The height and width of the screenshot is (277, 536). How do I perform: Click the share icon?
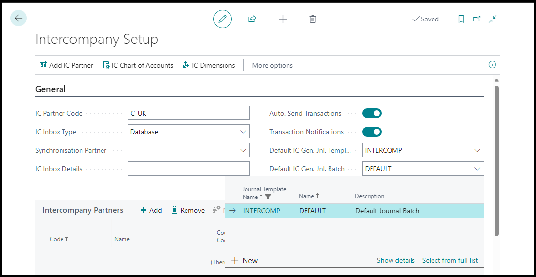pyautogui.click(x=252, y=19)
